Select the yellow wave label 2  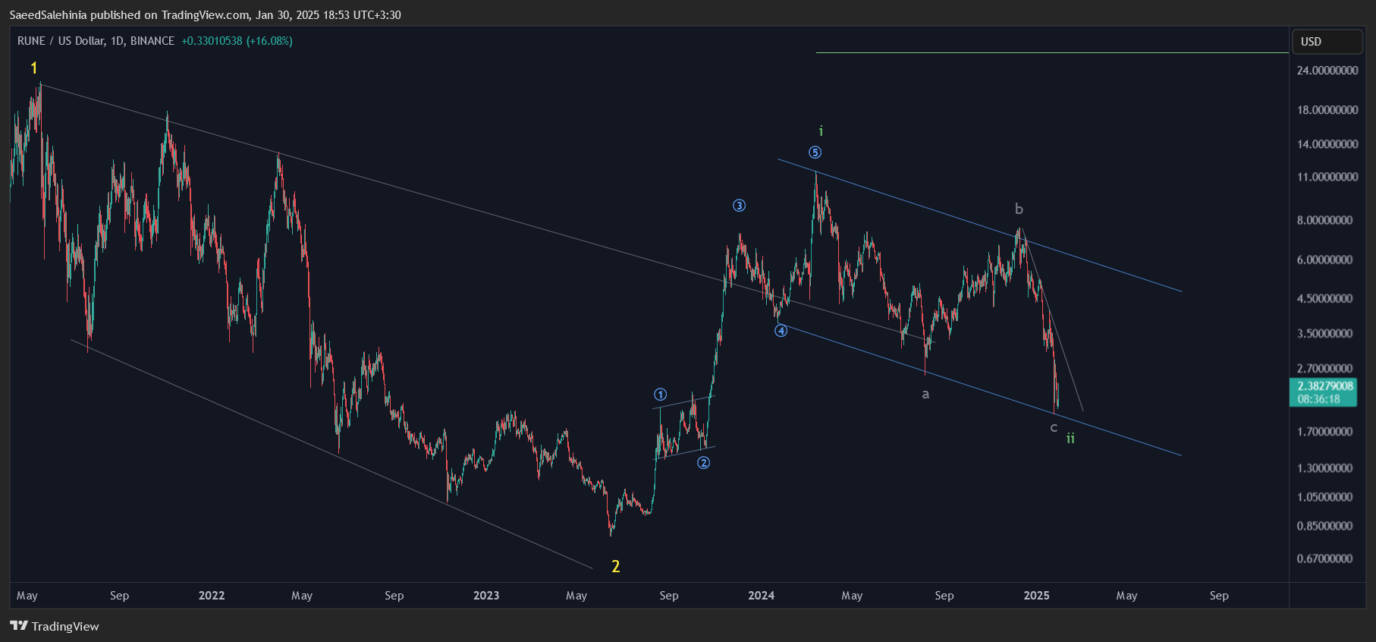pyautogui.click(x=616, y=566)
